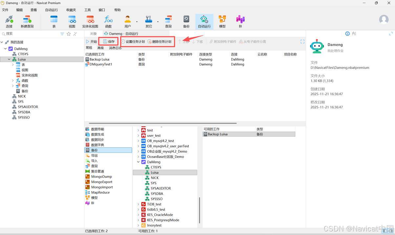Open the 视图 views toolbar icon

72,22
